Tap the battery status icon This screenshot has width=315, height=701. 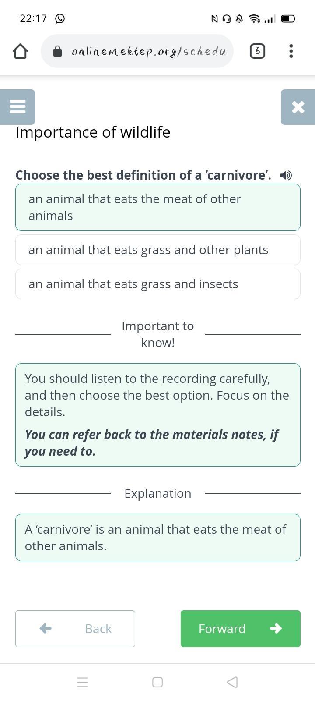(288, 18)
